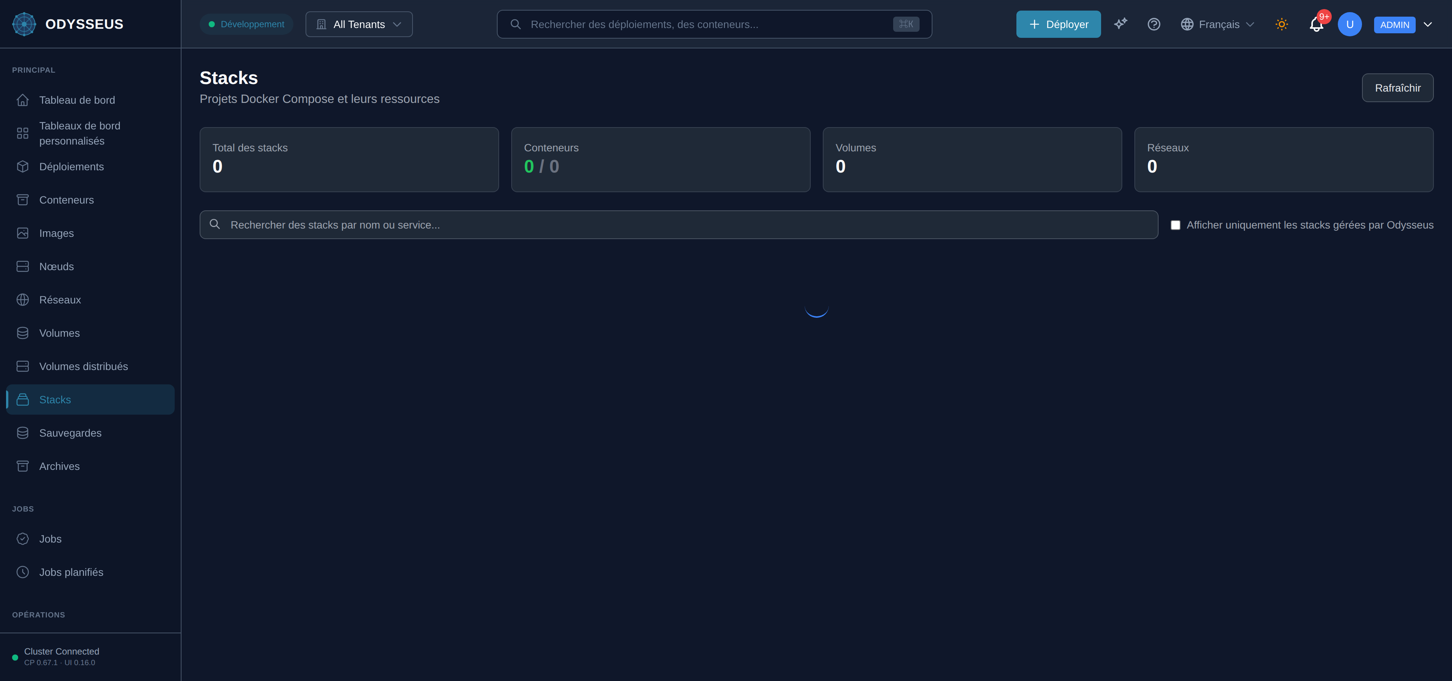Click the Cluster Connected status text
1452x681 pixels.
tap(61, 651)
